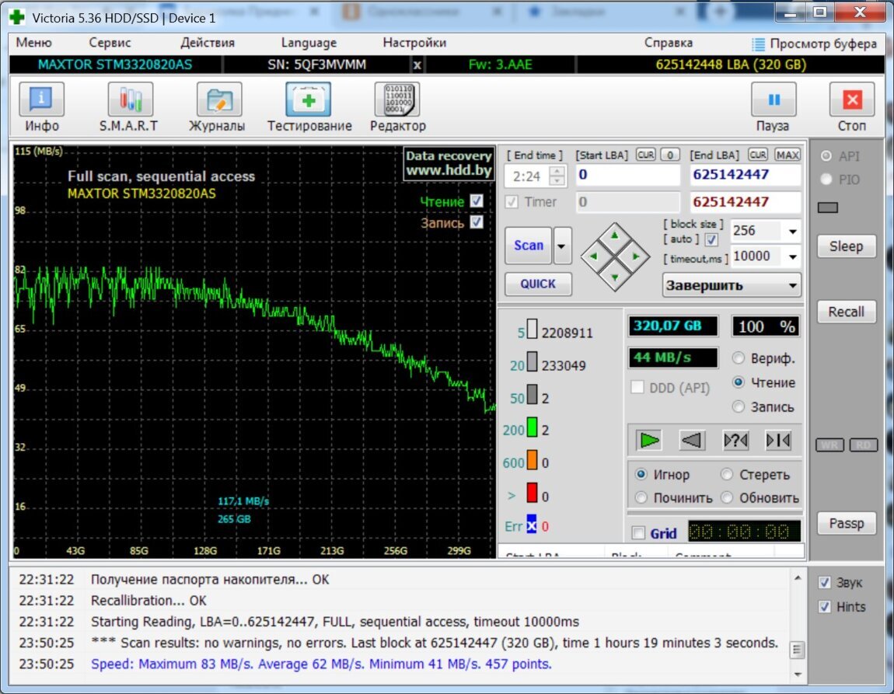Click the green play forward scan button

click(649, 441)
